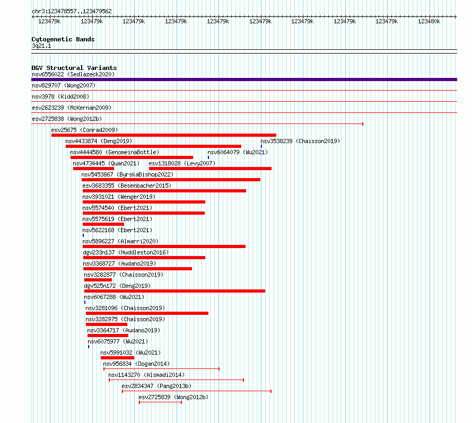The image size is (472, 423).
Task: Open nsv4433874 (Deng2019) variant label
Action: 99,141
